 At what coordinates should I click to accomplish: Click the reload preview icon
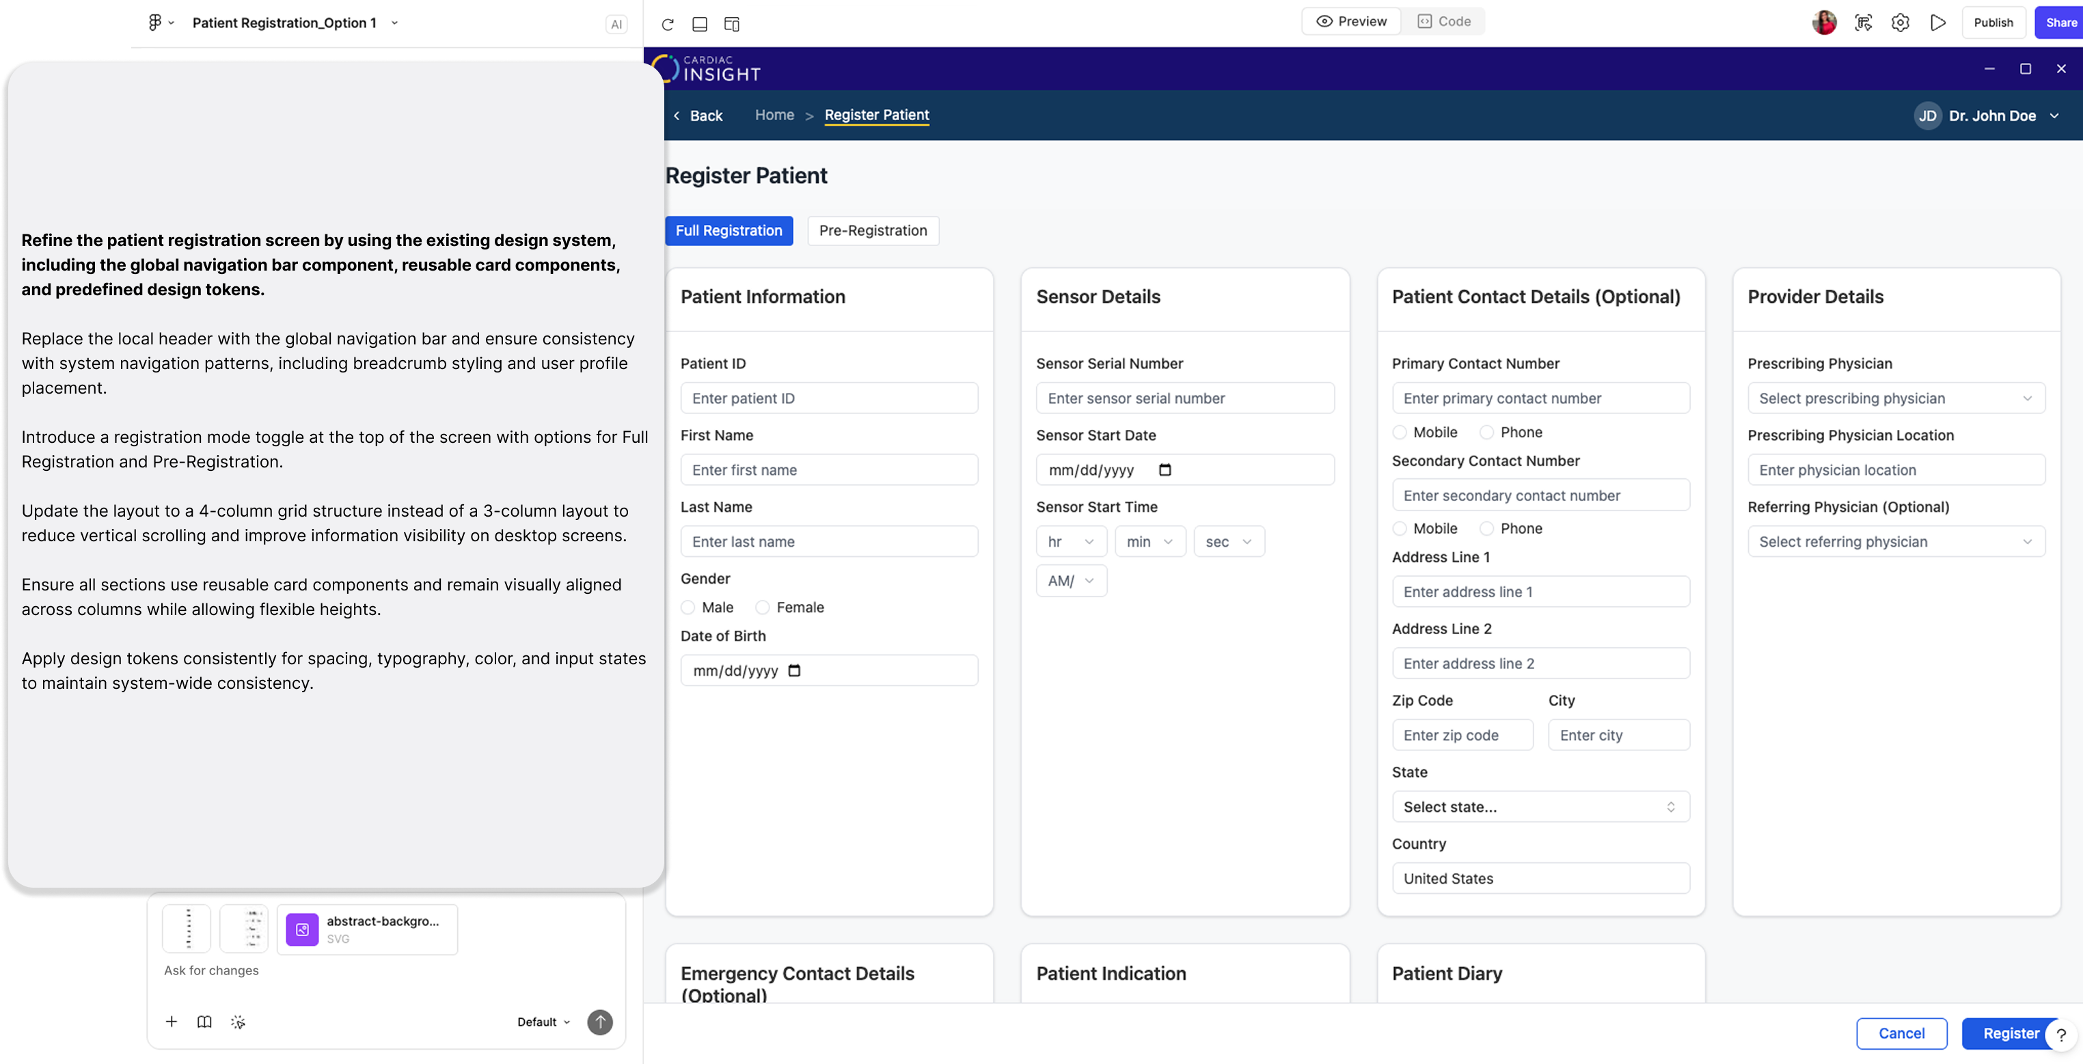point(667,24)
